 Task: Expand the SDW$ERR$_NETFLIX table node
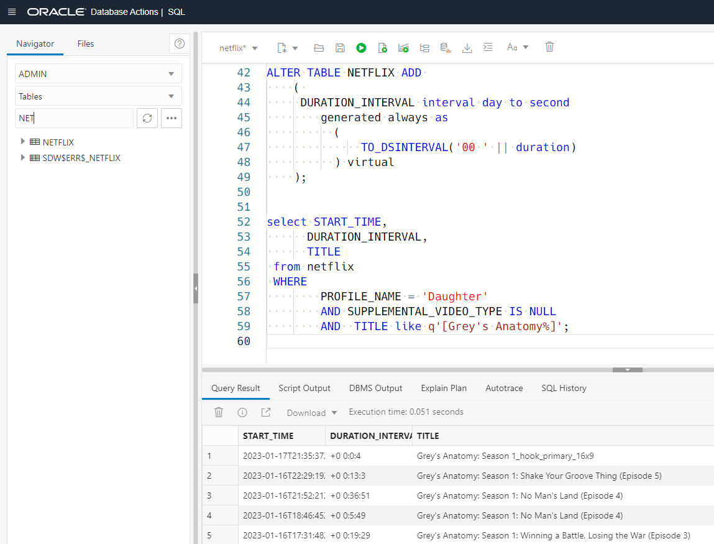[x=22, y=158]
